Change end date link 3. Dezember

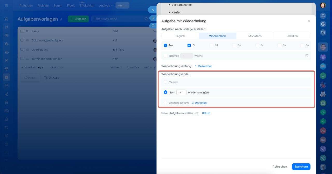(199, 103)
